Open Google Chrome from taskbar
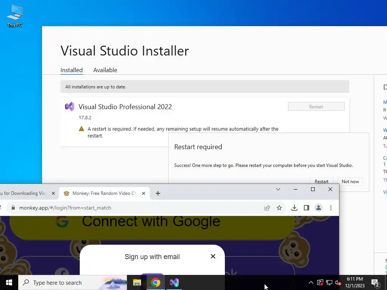 tap(155, 282)
